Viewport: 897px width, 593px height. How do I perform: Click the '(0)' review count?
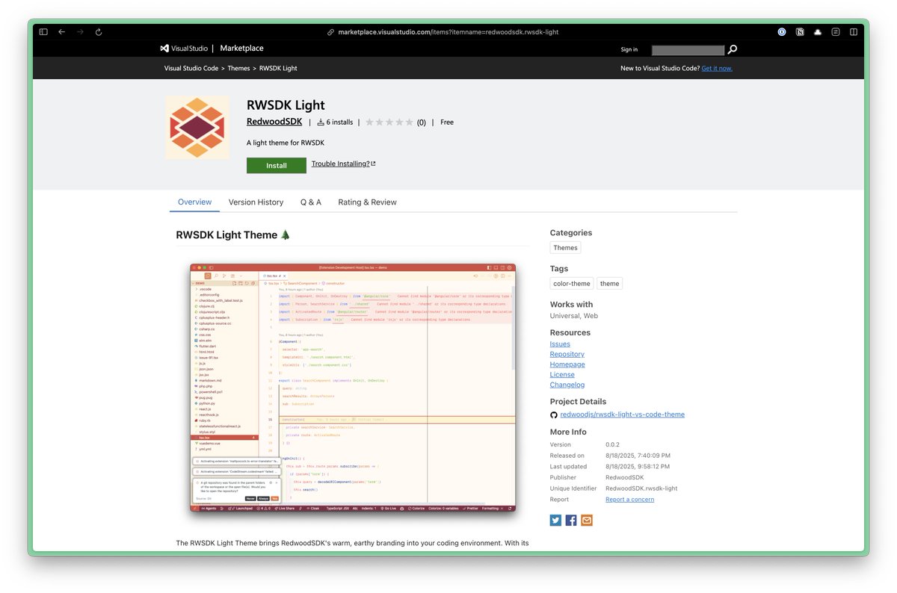pos(422,122)
